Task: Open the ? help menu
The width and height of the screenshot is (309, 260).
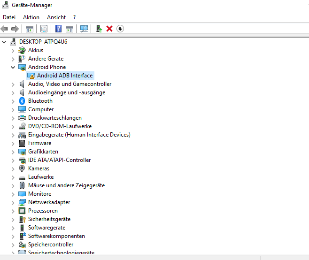Action: coord(74,17)
